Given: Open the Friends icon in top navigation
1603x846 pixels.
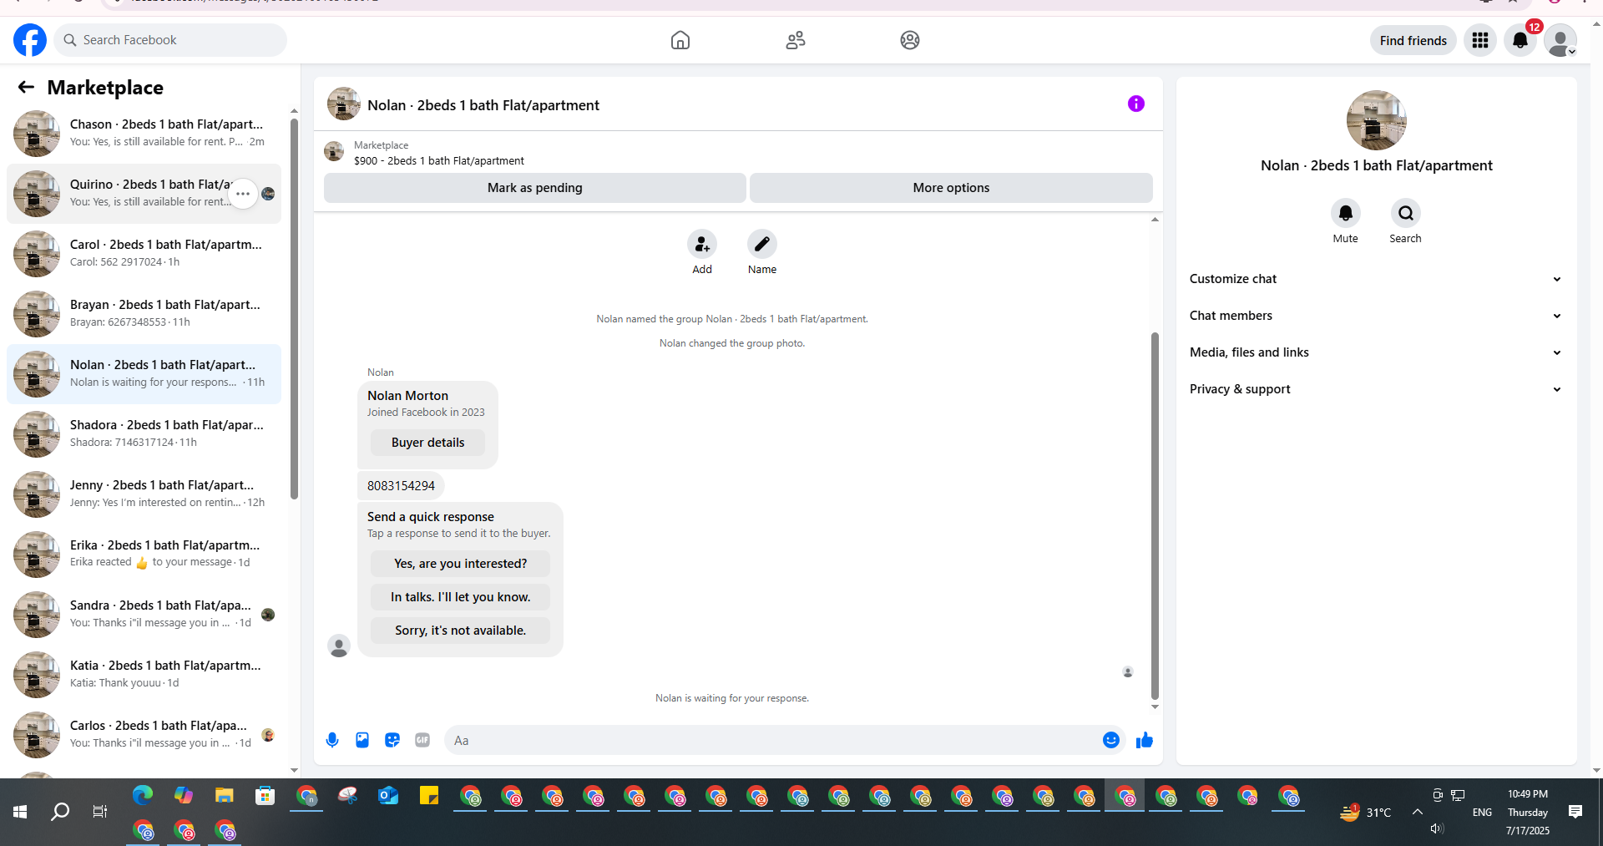Looking at the screenshot, I should pos(796,40).
